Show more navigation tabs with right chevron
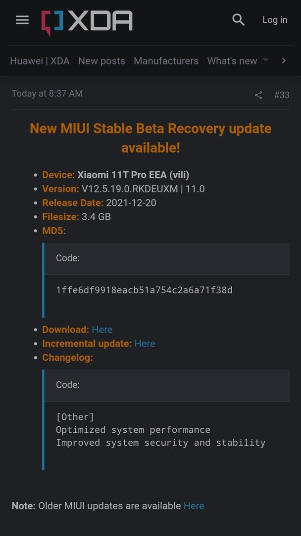 [x=284, y=61]
